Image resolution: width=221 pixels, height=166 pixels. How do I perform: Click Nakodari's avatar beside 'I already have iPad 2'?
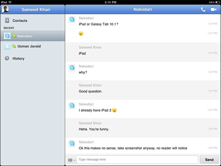point(72,105)
